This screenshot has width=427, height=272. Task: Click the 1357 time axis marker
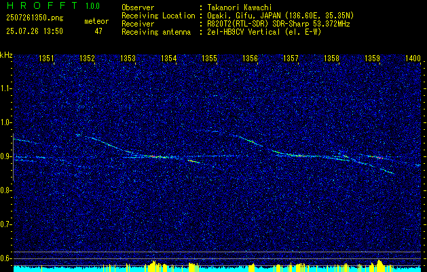coord(291,58)
